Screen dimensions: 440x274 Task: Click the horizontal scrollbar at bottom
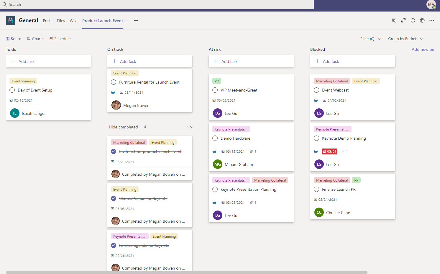(187, 273)
